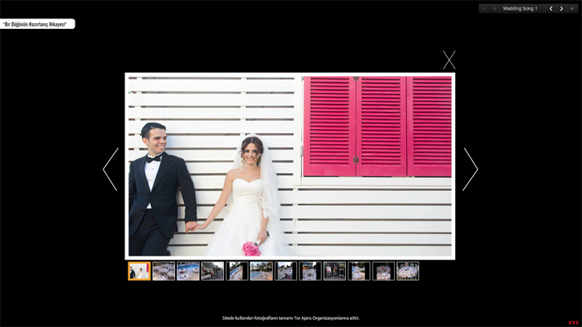Viewport: 582px width, 327px height.
Task: Show the seventh thumbnail in the strip
Action: click(x=286, y=271)
